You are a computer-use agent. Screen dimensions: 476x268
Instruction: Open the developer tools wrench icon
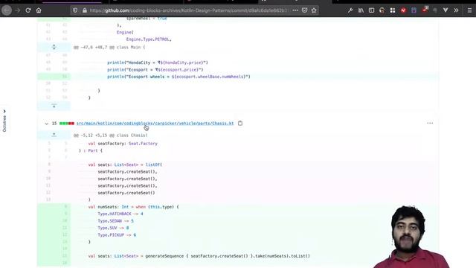click(350, 10)
